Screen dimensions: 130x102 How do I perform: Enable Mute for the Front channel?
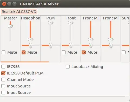64,52
